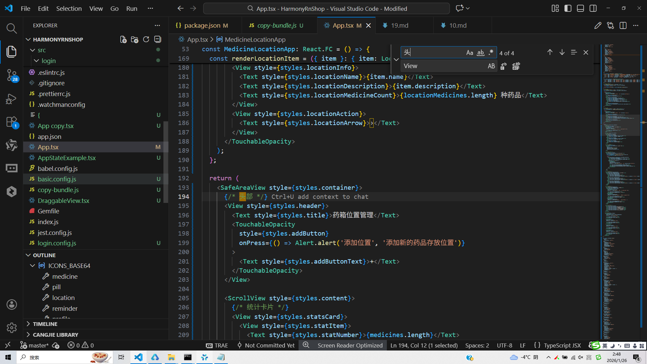Go back using the navigation arrow
This screenshot has width=647, height=364.
click(181, 8)
